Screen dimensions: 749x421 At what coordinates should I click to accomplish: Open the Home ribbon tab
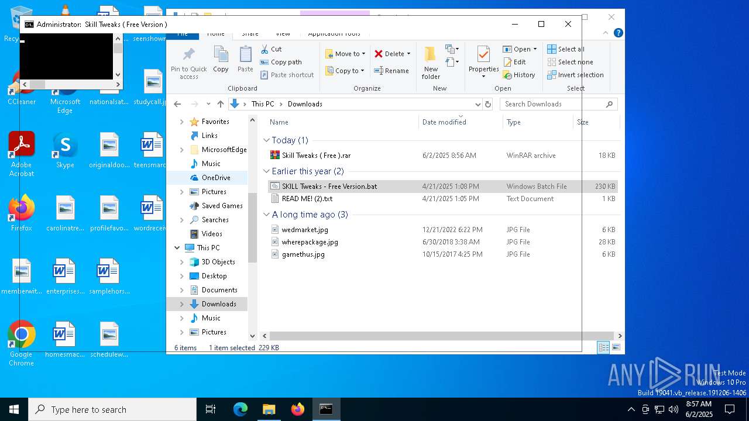coord(215,34)
